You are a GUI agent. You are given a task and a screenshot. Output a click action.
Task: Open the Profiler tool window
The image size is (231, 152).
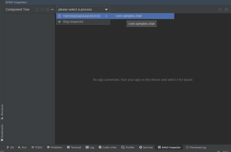click(x=128, y=147)
